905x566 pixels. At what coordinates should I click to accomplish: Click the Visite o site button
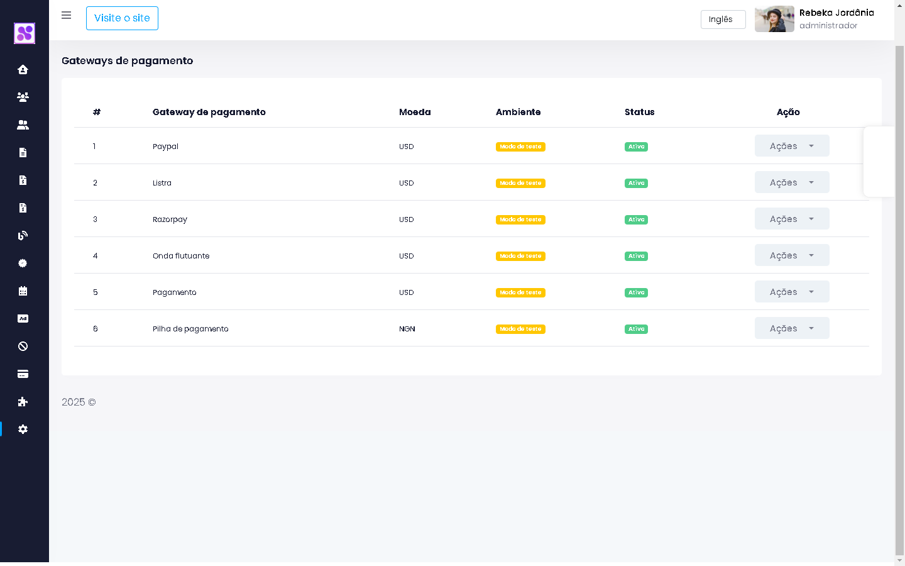122,18
